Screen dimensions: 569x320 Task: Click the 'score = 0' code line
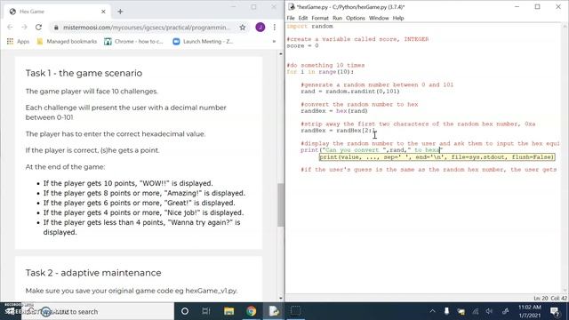(302, 45)
